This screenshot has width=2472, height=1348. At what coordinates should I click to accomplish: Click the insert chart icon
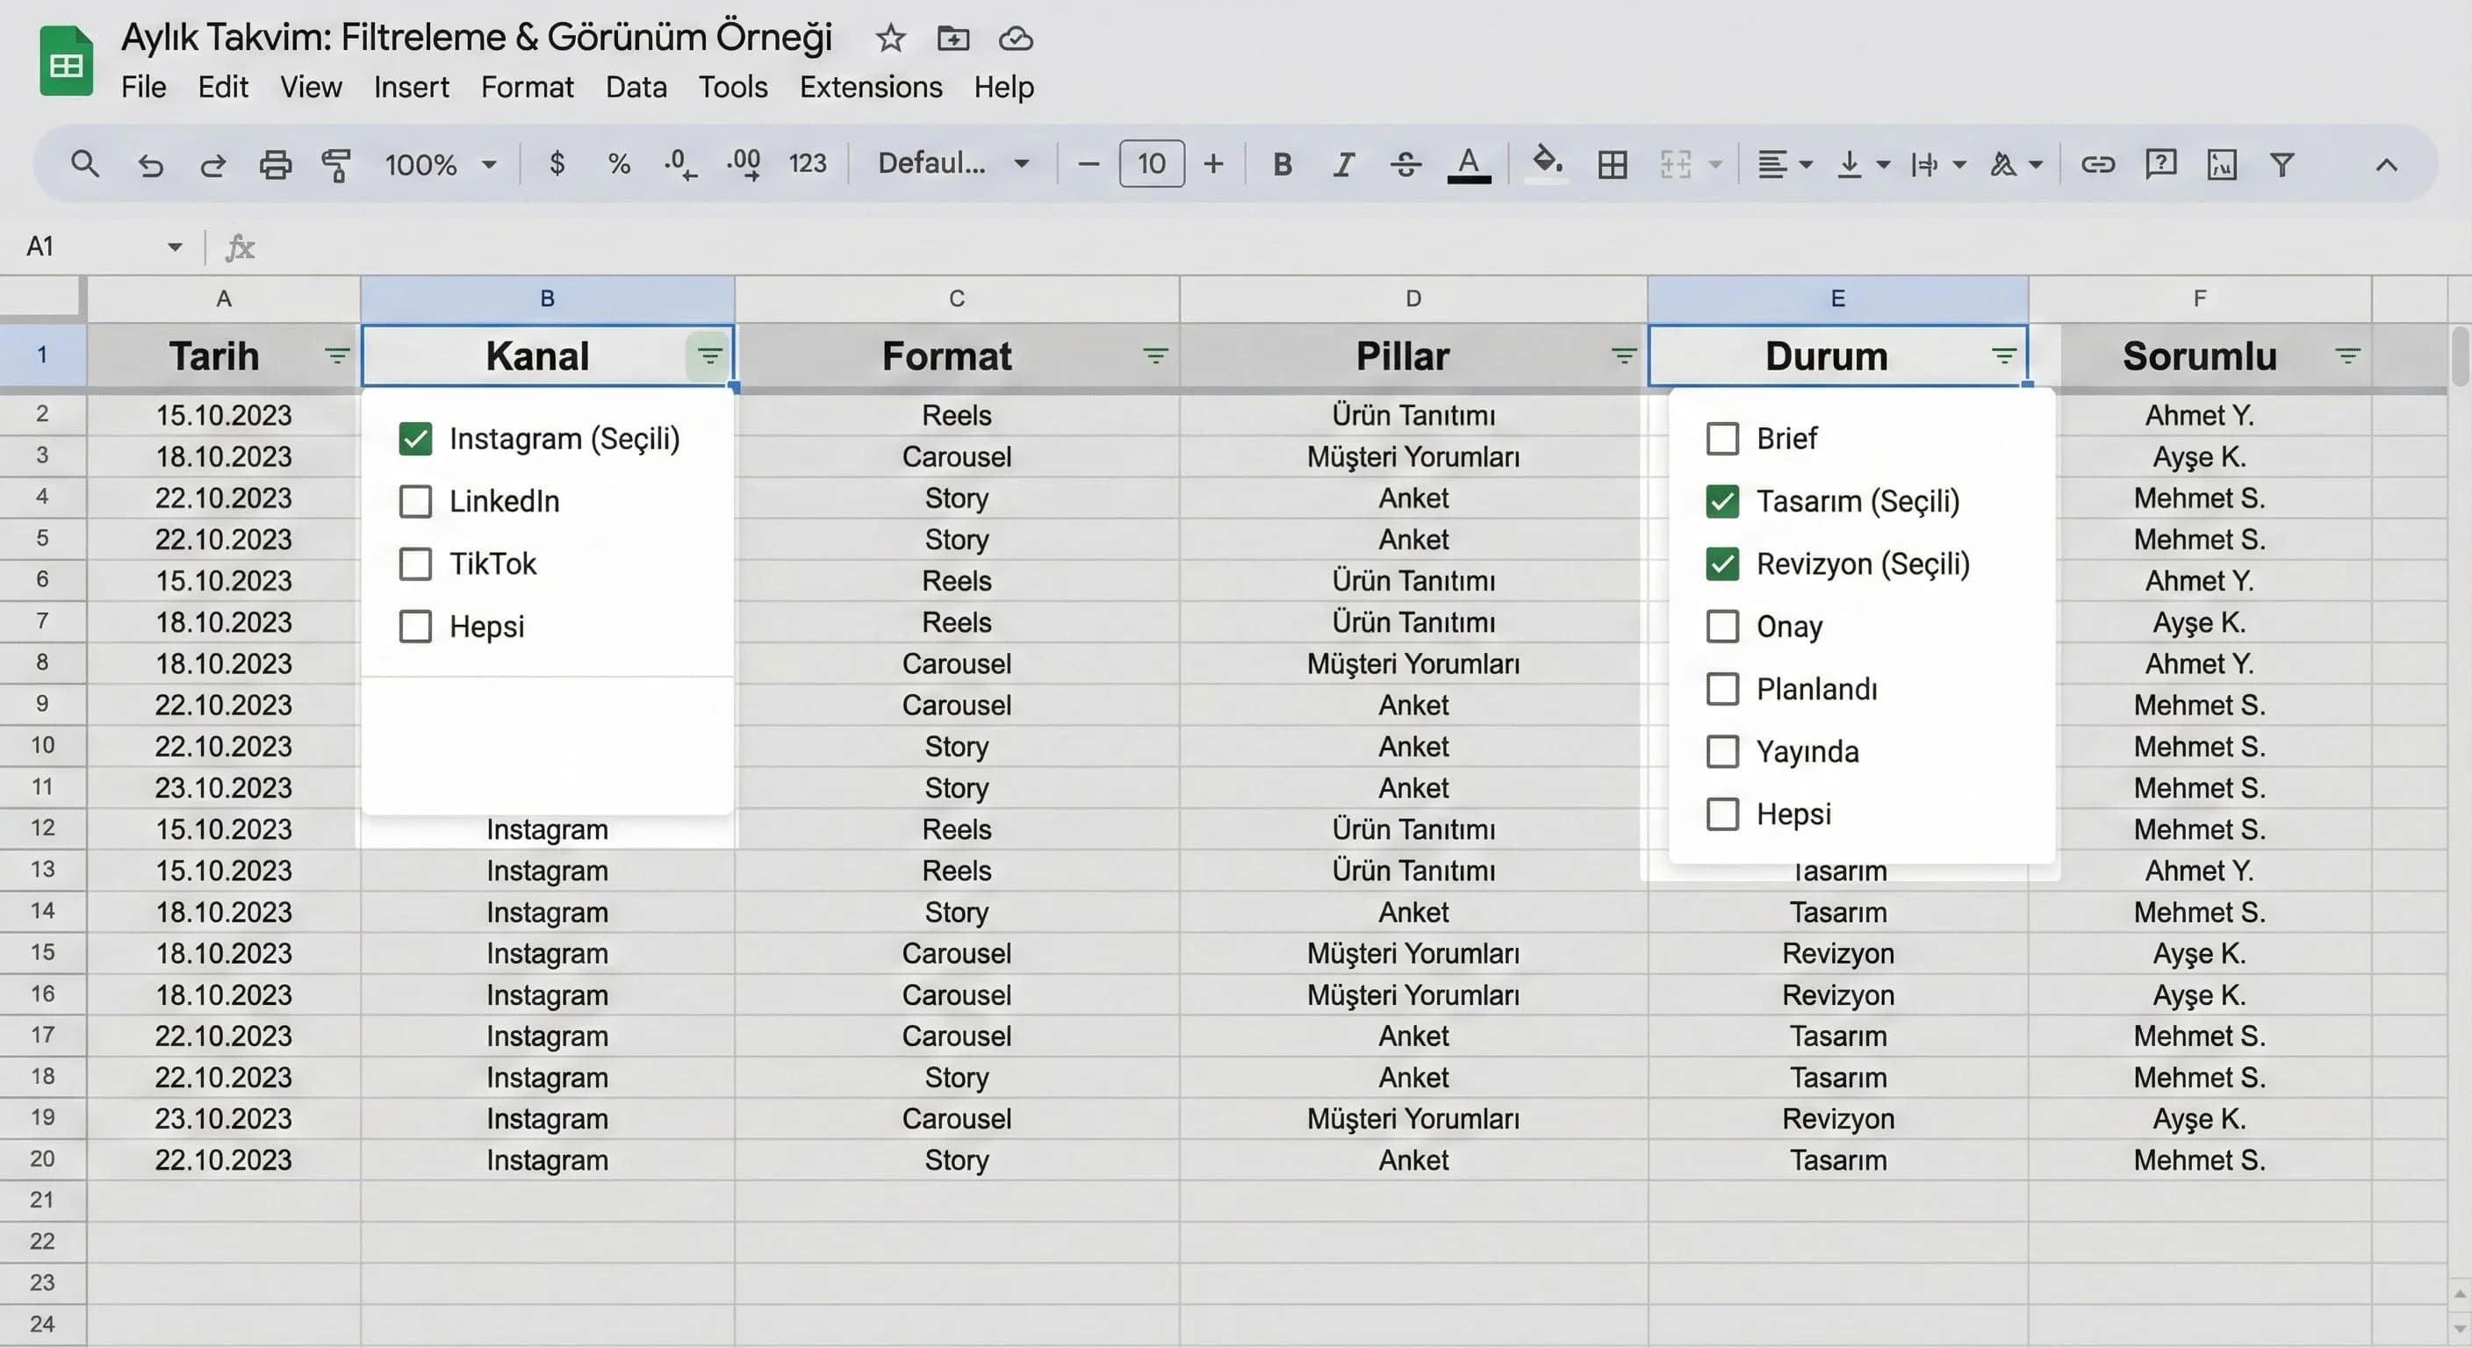coord(2222,164)
